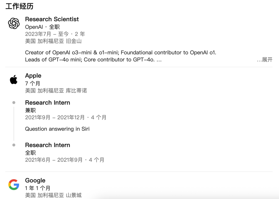
Task: Click the OpenAI company logo
Action: [x=14, y=24]
